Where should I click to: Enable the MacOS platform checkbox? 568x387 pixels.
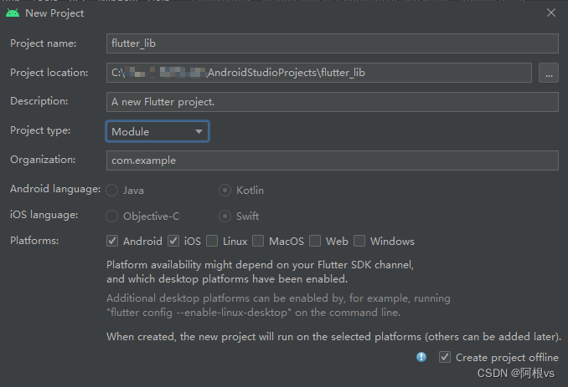(x=258, y=241)
